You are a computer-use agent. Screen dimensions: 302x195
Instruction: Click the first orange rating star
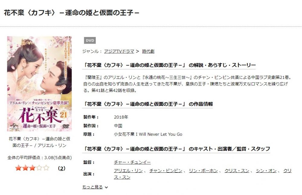pos(18,168)
